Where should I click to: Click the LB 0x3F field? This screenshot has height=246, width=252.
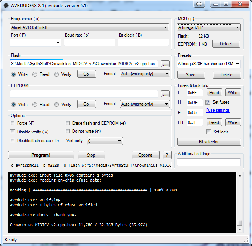coord(195,122)
